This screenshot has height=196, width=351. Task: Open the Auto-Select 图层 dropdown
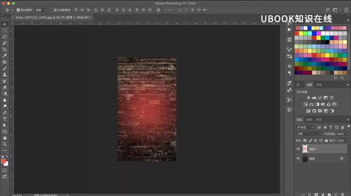click(x=41, y=10)
